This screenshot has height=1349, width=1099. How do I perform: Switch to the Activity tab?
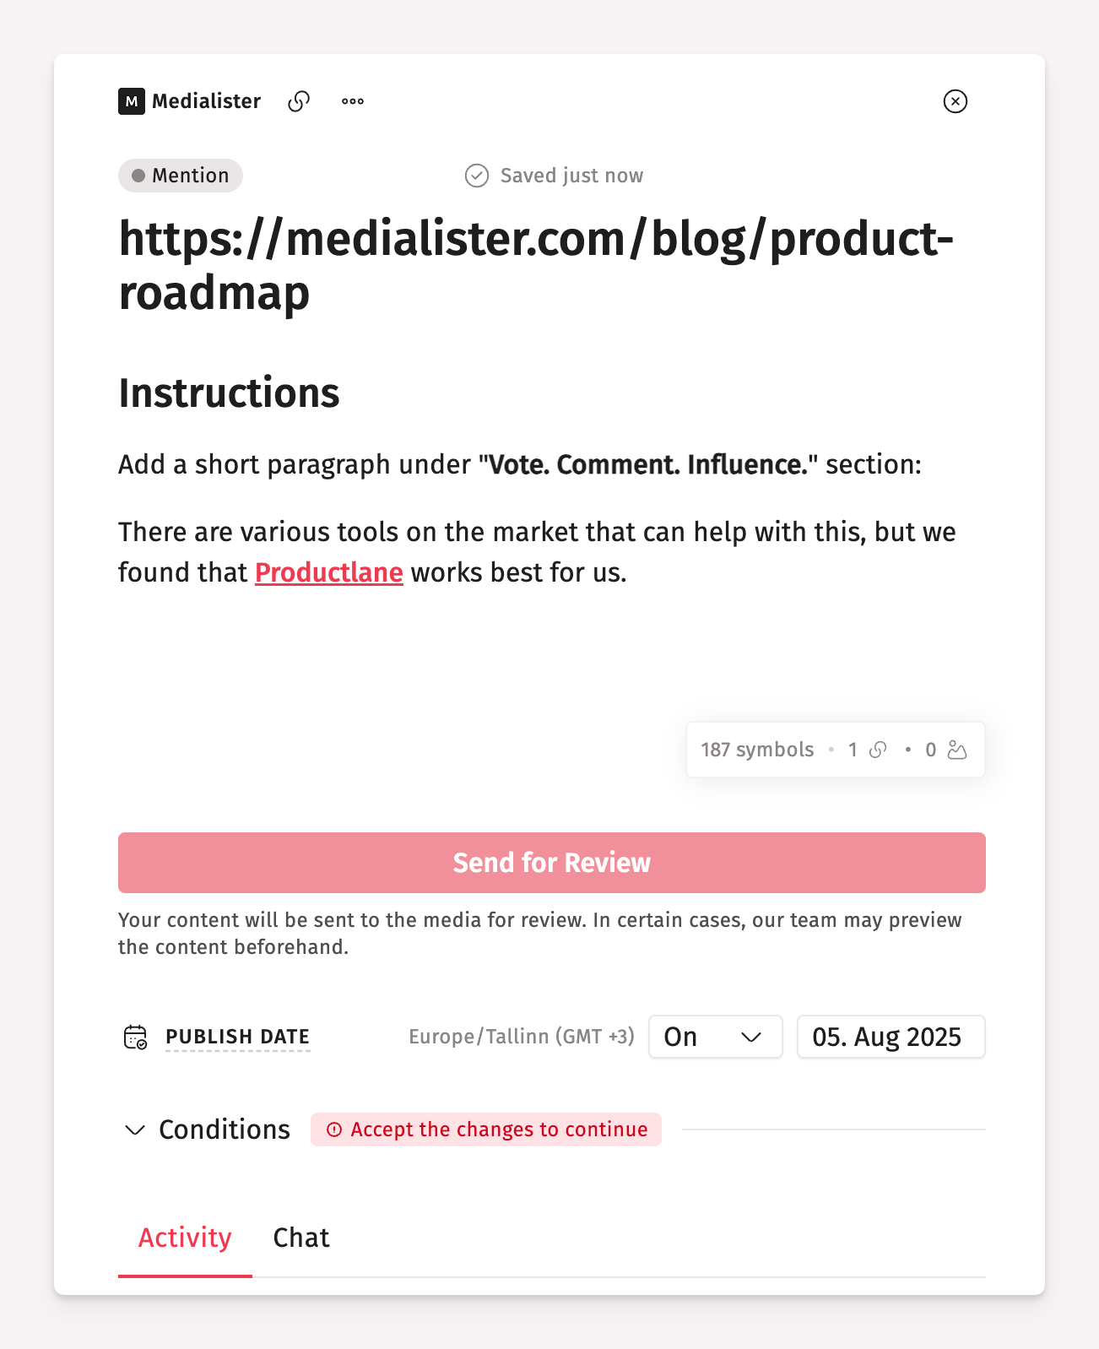tap(185, 1238)
